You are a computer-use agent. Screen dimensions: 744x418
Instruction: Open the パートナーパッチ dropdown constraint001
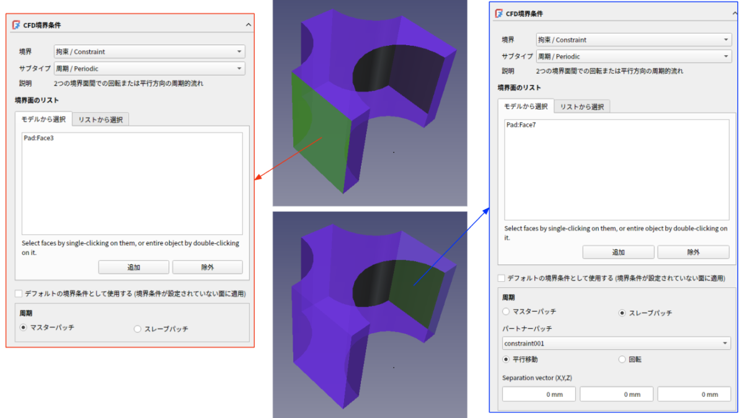616,343
